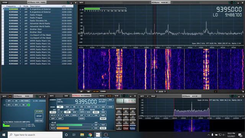
Task: Click the green VRX indicator square
Action: (x=29, y=105)
